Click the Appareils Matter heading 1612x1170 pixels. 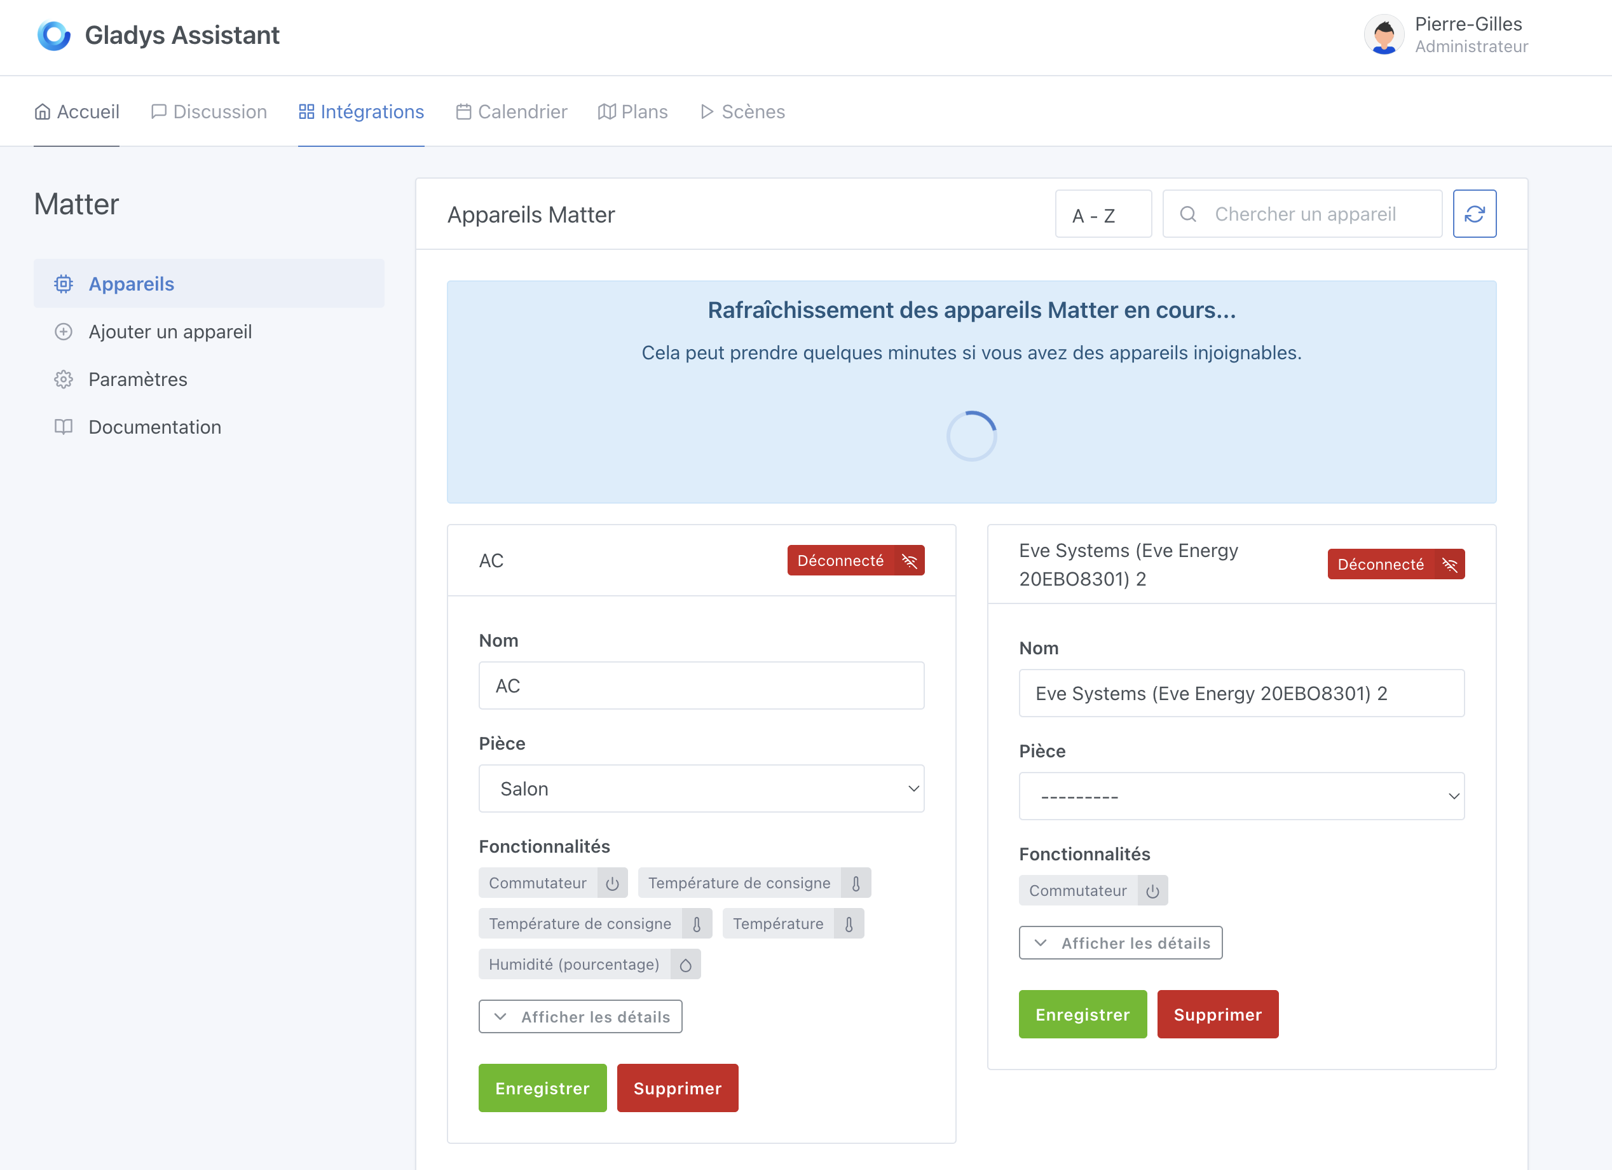coord(531,215)
